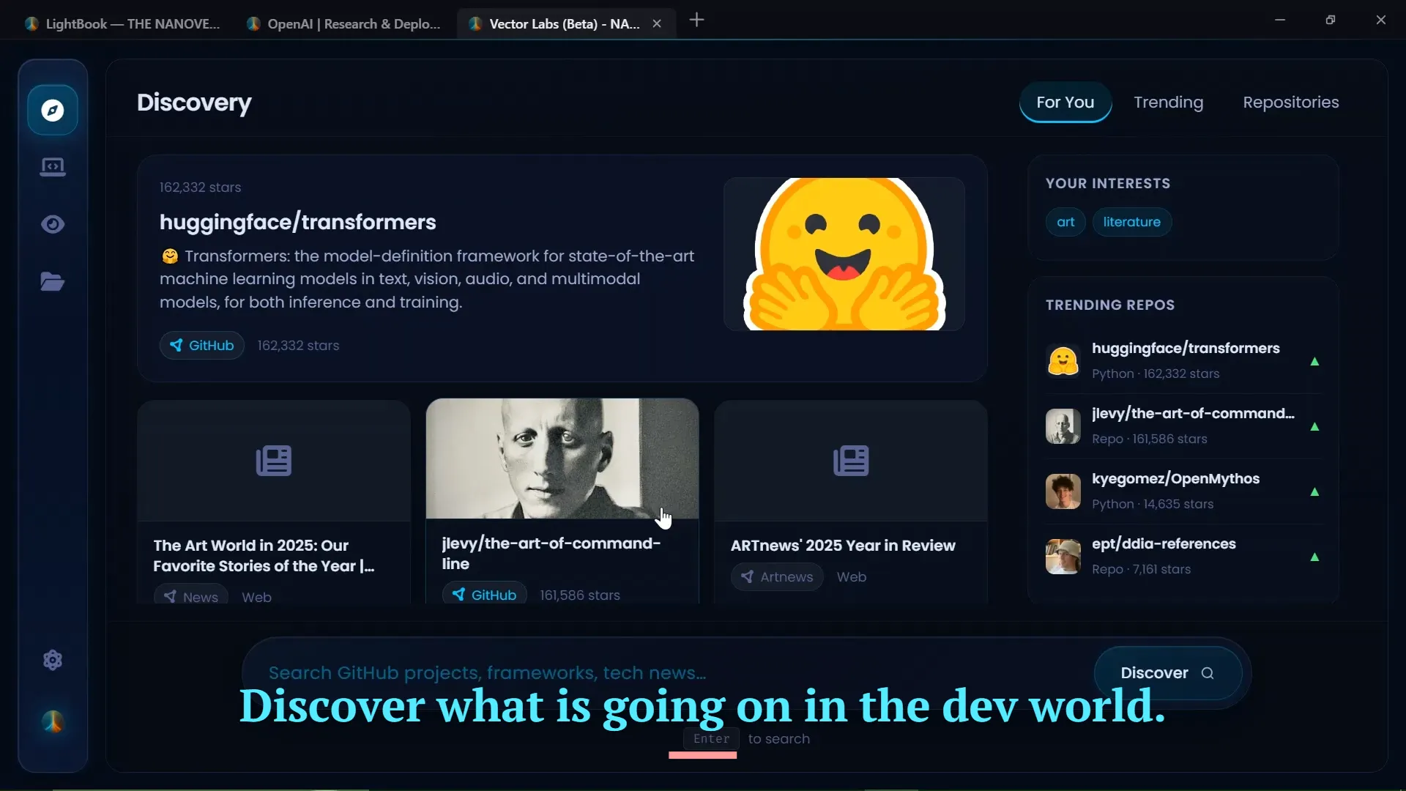Viewport: 1406px width, 791px height.
Task: Click the profile avatar icon in sidebar
Action: tap(53, 722)
